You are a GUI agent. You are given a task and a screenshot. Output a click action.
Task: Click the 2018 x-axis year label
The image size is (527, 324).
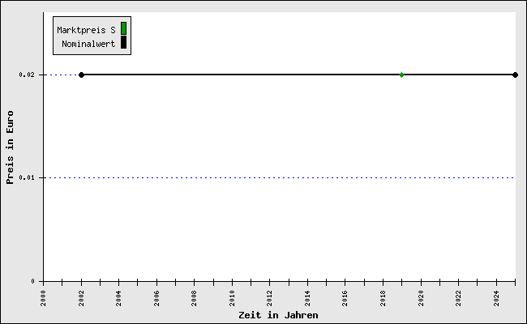point(383,298)
